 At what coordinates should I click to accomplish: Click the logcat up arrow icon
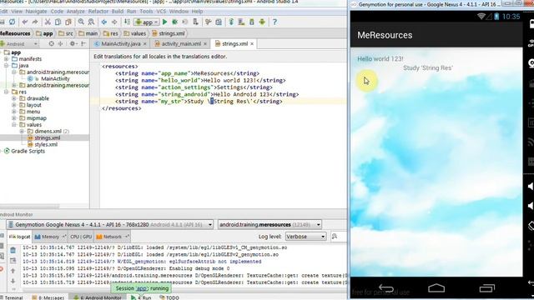click(13, 271)
